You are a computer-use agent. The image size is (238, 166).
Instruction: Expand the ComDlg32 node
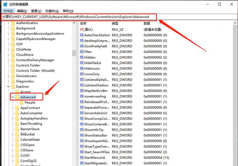point(13,161)
